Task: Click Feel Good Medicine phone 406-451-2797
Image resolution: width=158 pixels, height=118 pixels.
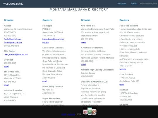Action: tap(126, 66)
